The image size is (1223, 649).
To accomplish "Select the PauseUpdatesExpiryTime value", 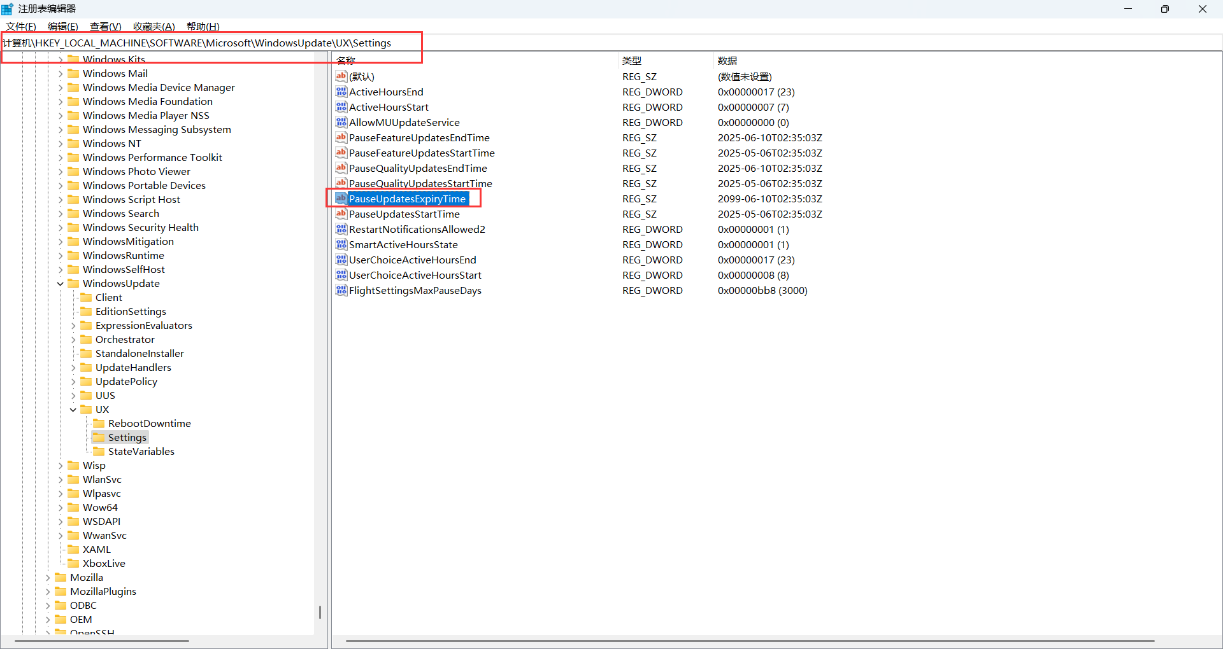I will click(x=407, y=199).
